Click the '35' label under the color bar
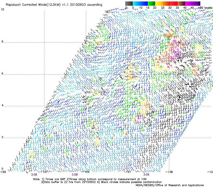This screenshot has height=187, width=213. click(177, 8)
